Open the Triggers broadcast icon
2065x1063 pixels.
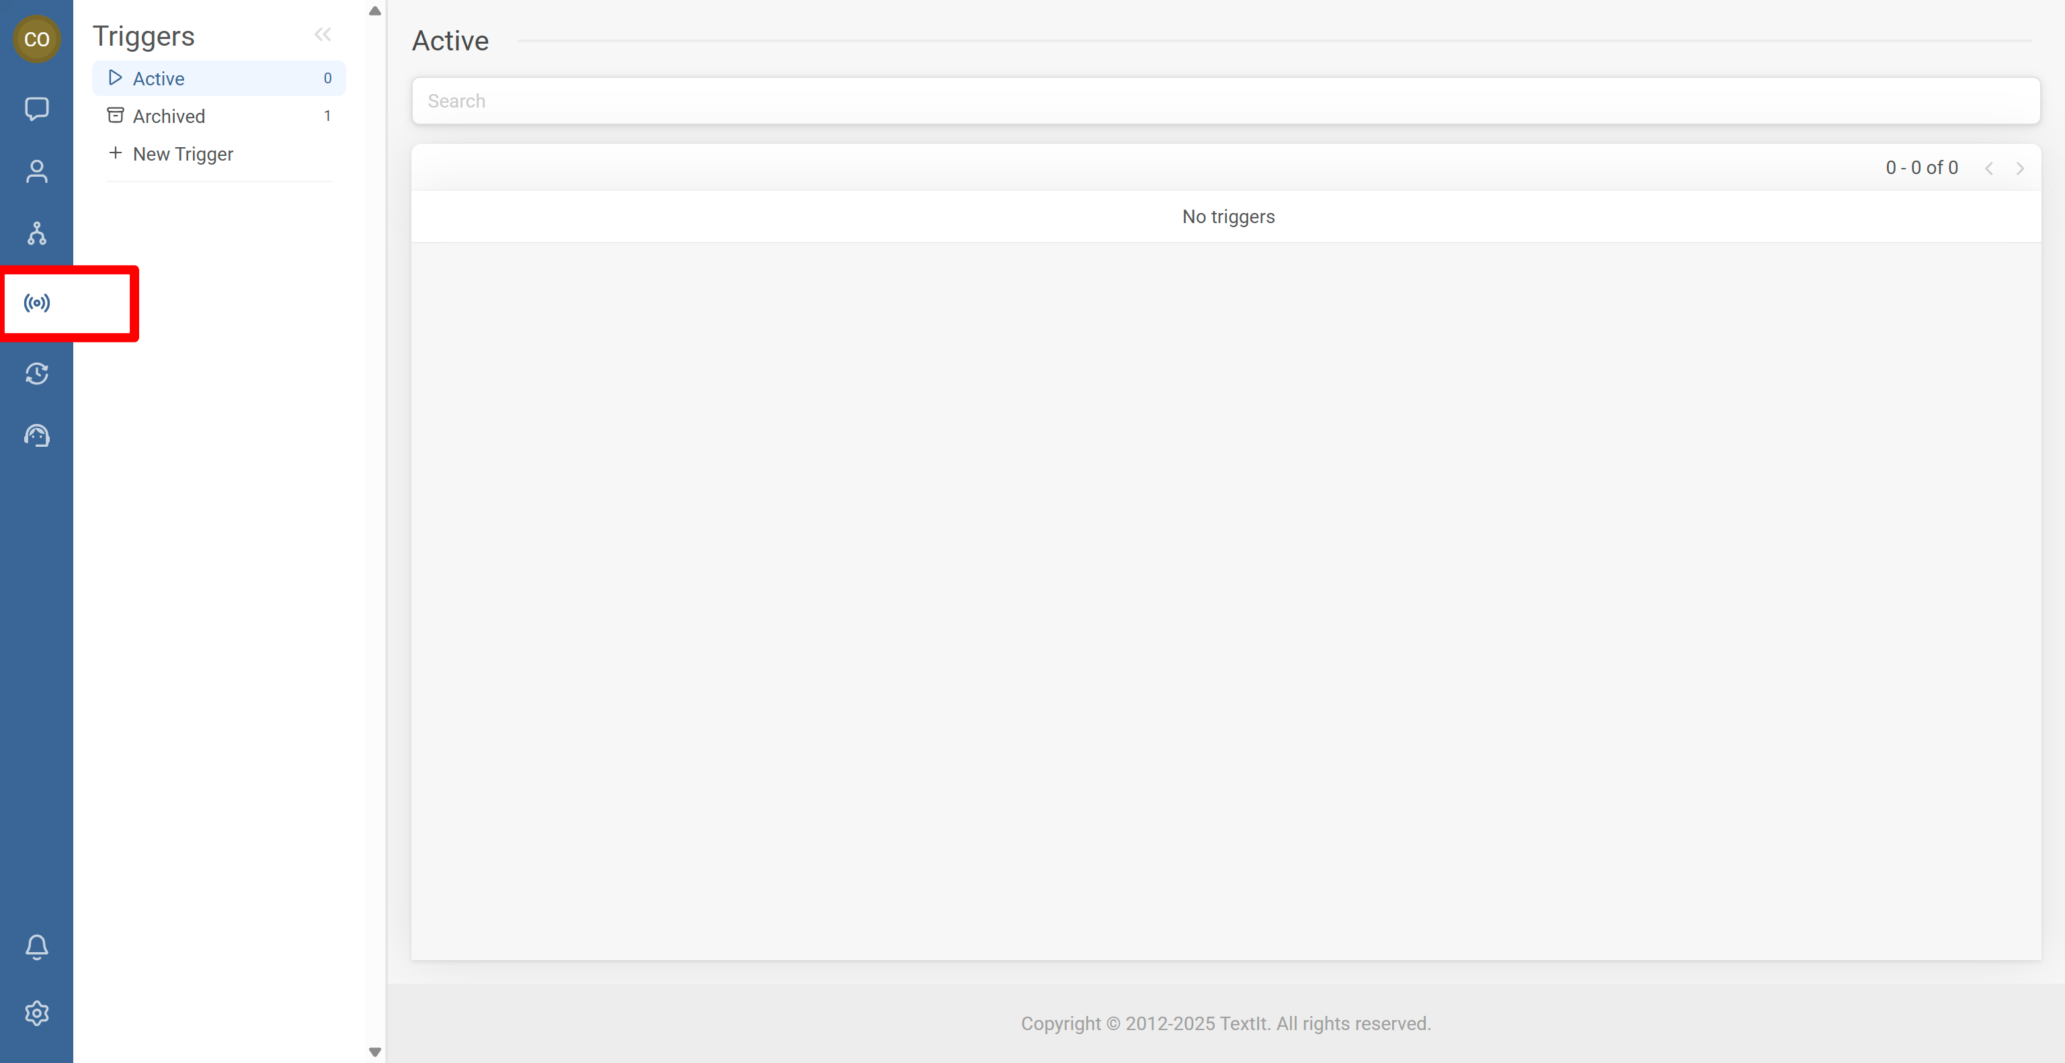pyautogui.click(x=36, y=303)
